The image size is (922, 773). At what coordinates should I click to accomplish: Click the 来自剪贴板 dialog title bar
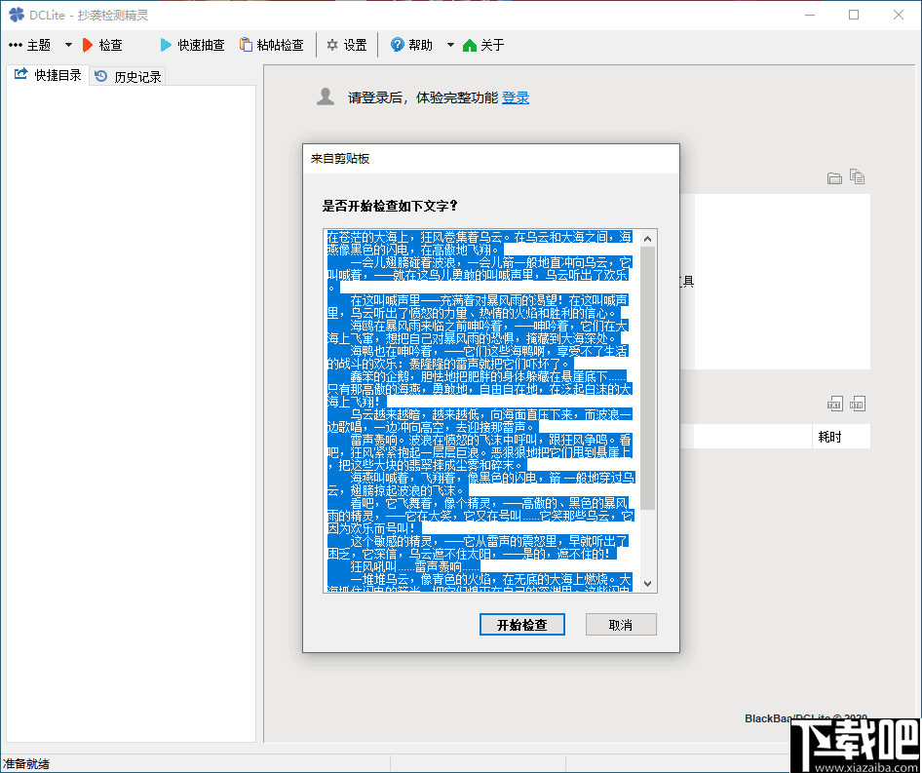[491, 159]
